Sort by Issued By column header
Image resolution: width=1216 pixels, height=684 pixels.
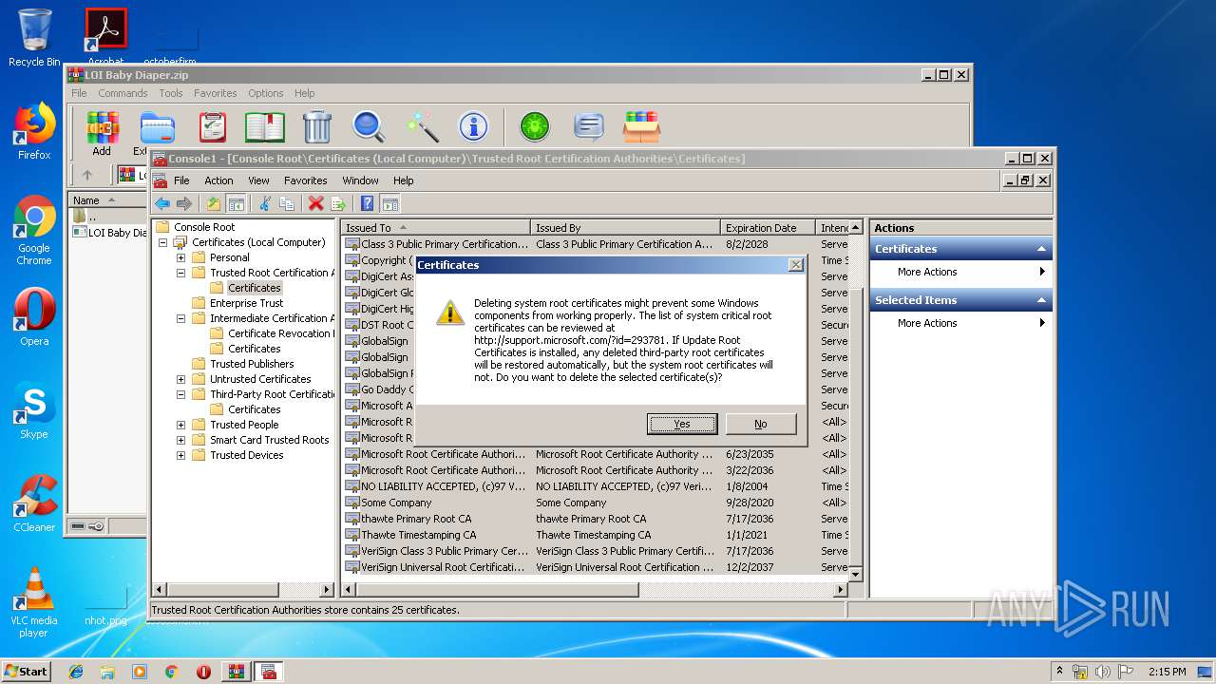(626, 228)
